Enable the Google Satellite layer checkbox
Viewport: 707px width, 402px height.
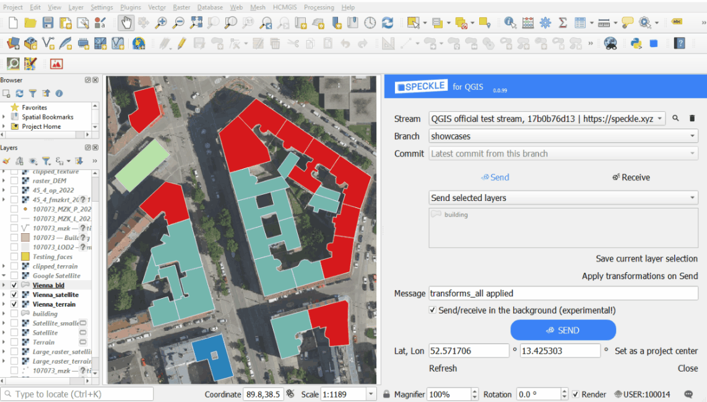(14, 276)
